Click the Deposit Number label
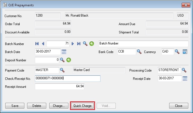Viewport: 193px width, 113px height. [x=16, y=60]
